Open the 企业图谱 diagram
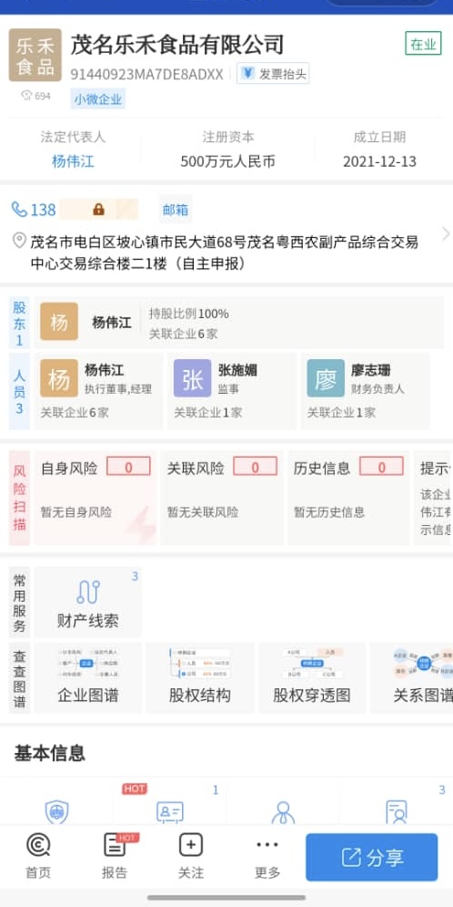This screenshot has width=453, height=907. tap(87, 677)
